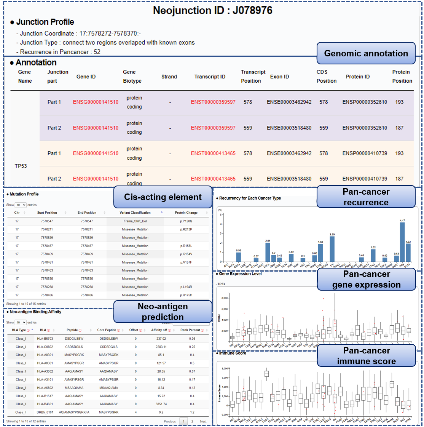Sort mutation table by Start Position
The image size is (424, 427).
(x=65, y=213)
